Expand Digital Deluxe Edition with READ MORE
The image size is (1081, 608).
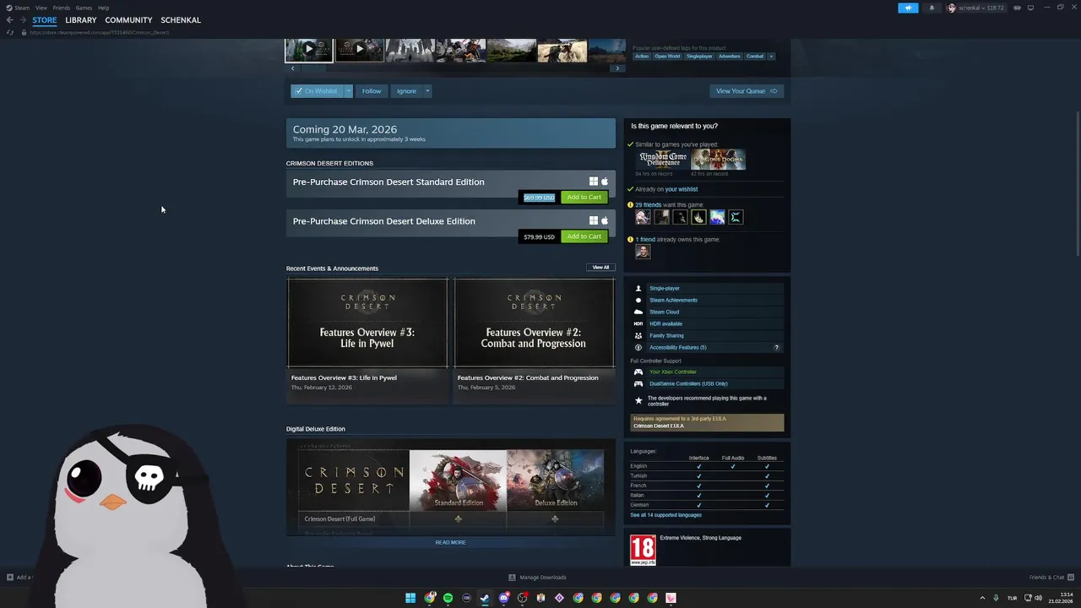click(450, 542)
